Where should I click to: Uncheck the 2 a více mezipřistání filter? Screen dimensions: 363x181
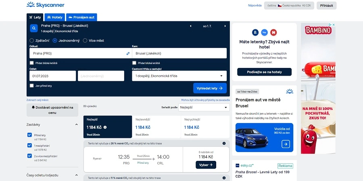29,156
